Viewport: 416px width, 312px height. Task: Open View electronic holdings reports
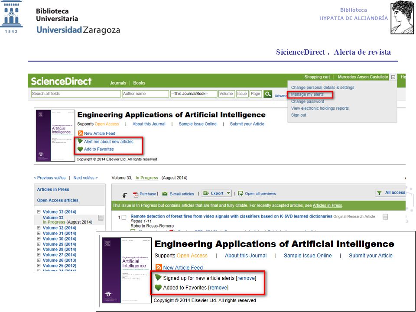point(320,108)
